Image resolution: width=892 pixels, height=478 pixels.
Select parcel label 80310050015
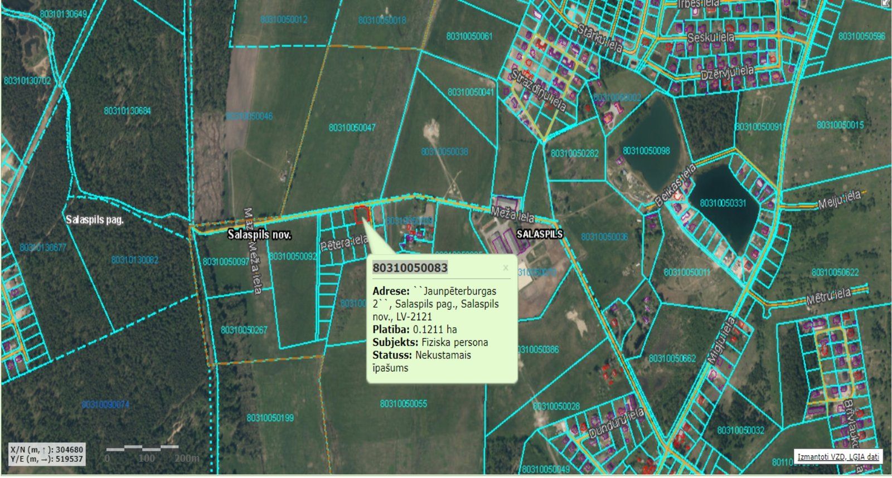tap(840, 125)
